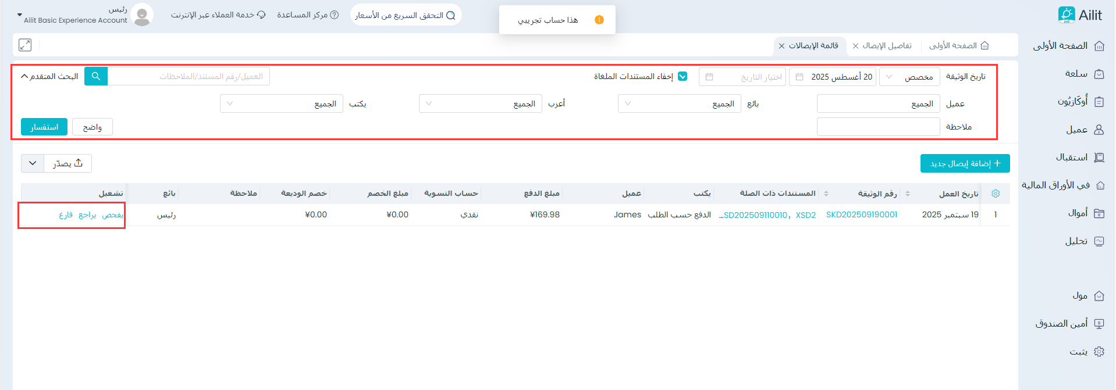Open calendar in اختيار التاريخ field
Screen dimensions: 1116x390
click(709, 77)
